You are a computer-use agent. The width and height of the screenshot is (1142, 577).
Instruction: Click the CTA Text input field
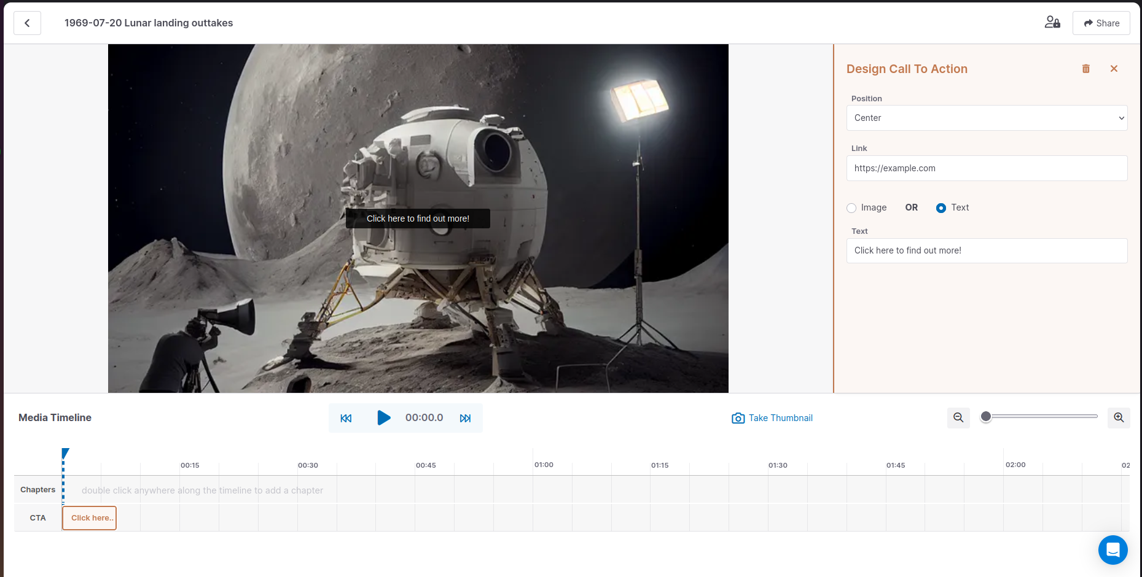click(x=987, y=250)
